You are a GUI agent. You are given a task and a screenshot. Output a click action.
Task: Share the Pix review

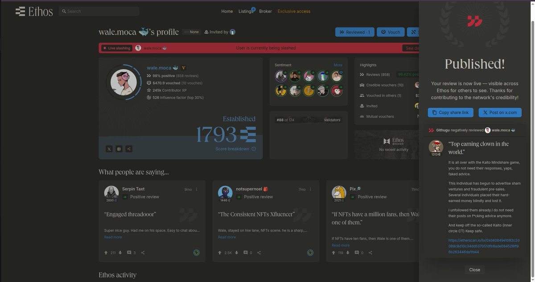click(370, 253)
